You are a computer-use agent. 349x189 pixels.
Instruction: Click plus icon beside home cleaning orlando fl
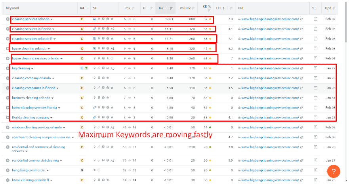click(8, 180)
